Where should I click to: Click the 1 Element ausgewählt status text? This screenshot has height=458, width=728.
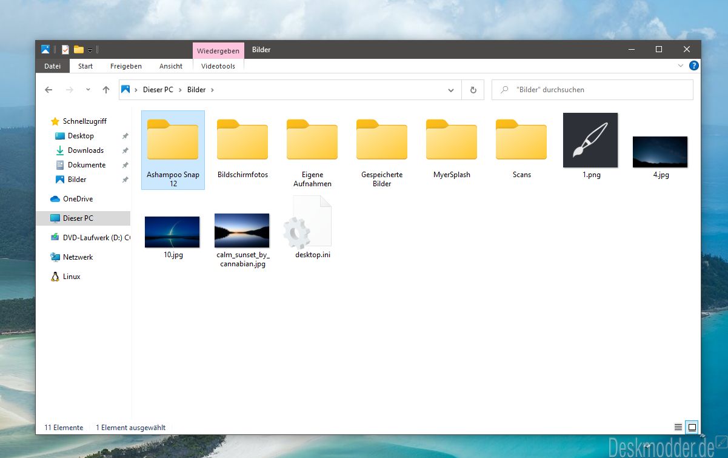[x=131, y=428]
